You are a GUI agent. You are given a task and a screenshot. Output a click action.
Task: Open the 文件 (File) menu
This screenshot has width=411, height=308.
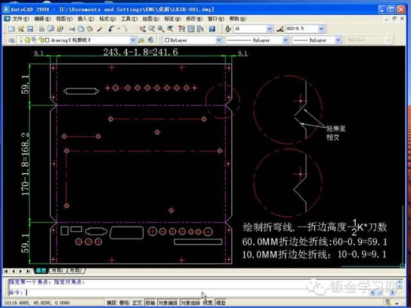click(20, 19)
